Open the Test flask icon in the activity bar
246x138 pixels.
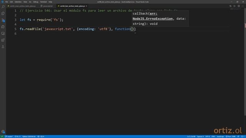coord(3,47)
